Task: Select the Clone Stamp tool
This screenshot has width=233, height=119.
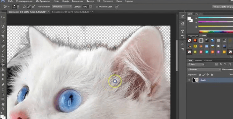Action: [3, 56]
